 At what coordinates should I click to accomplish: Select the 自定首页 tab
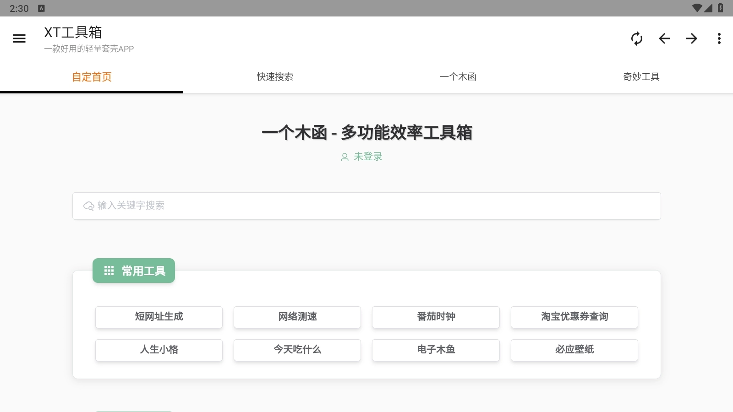tap(92, 77)
